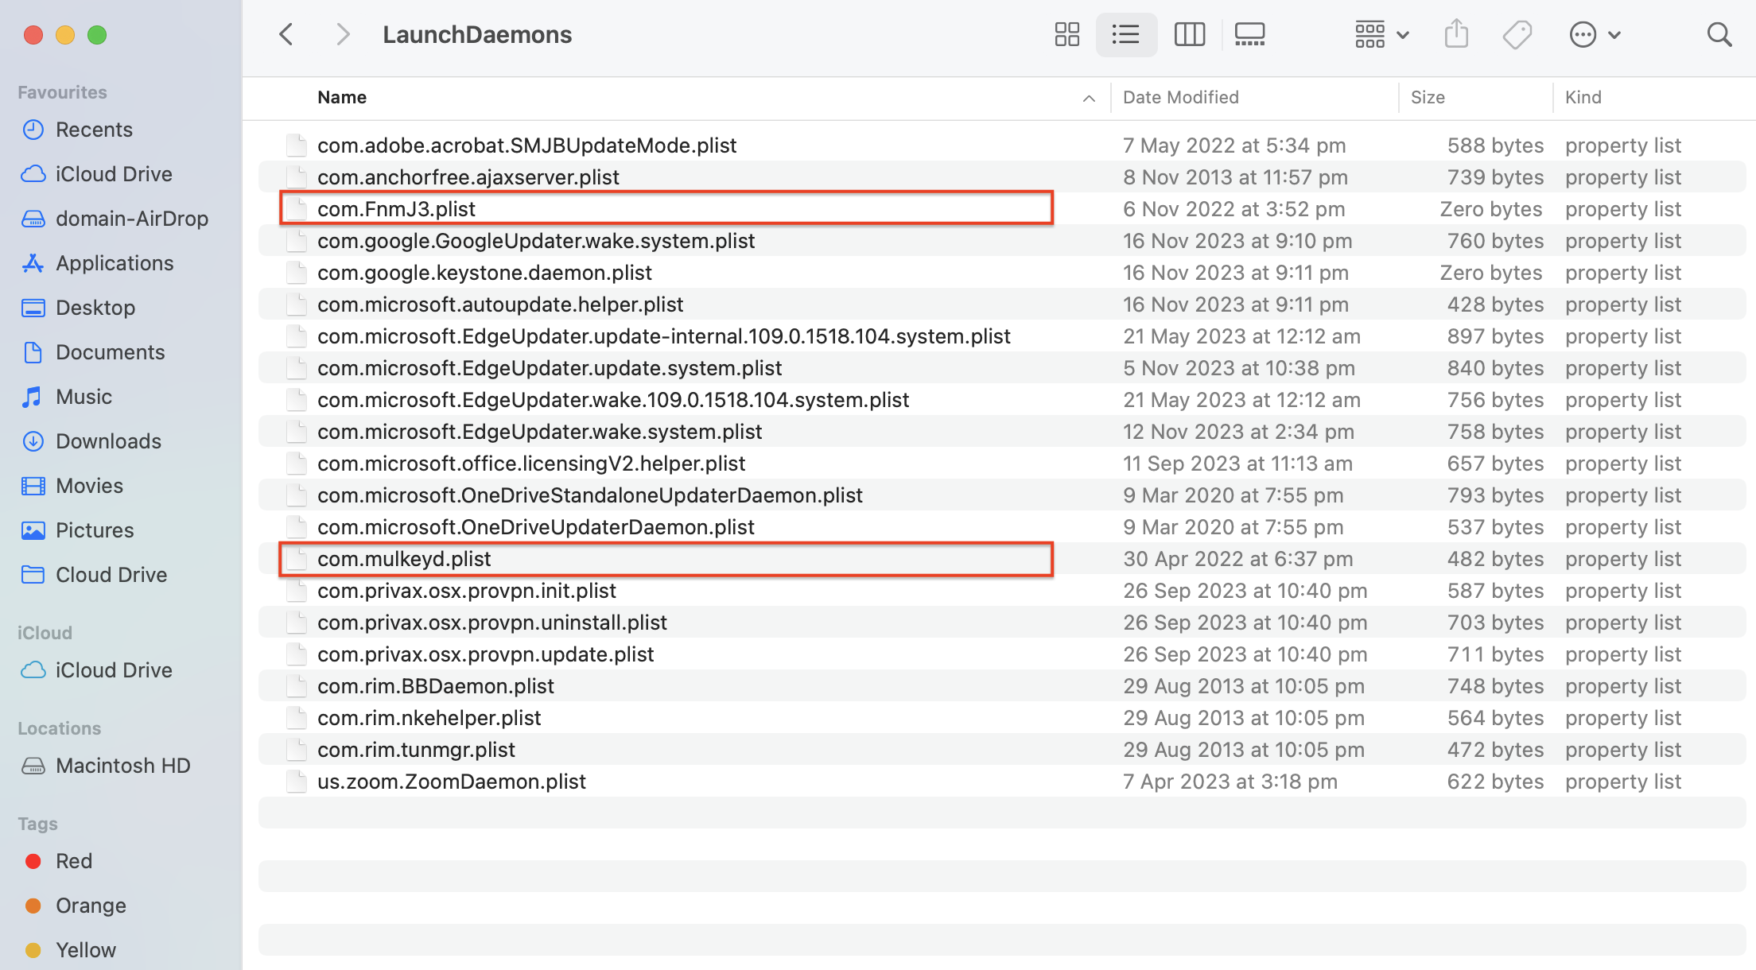Sort by Size column header

click(1428, 97)
